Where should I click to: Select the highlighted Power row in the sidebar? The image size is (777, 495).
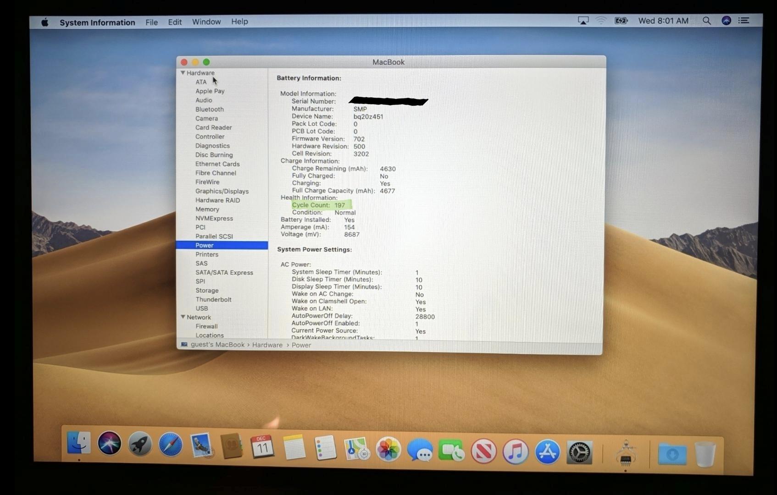[222, 245]
